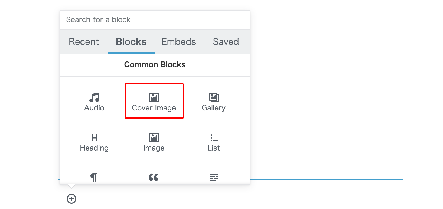Viewport: 443px width, 209px height.
Task: Insert the Cover Image block
Action: tap(154, 101)
